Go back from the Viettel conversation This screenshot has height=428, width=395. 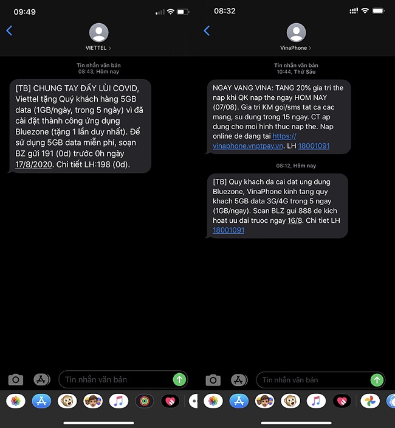[x=9, y=31]
